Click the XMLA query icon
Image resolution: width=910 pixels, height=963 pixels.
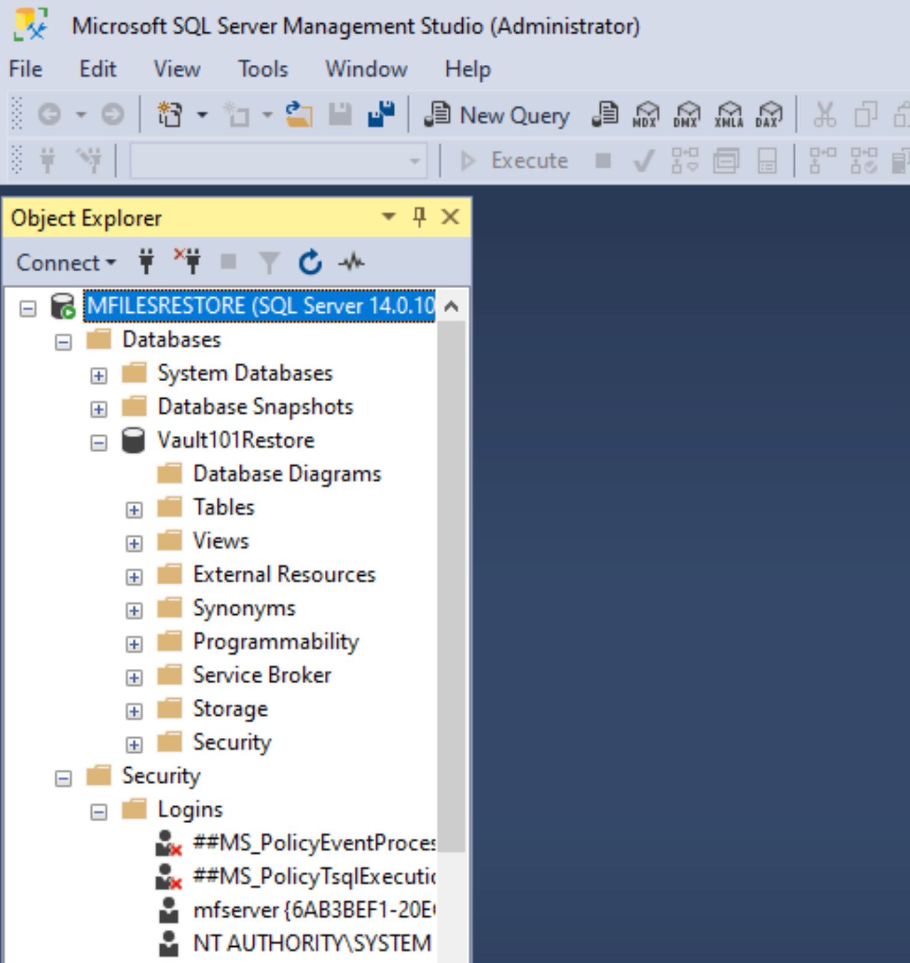point(729,114)
